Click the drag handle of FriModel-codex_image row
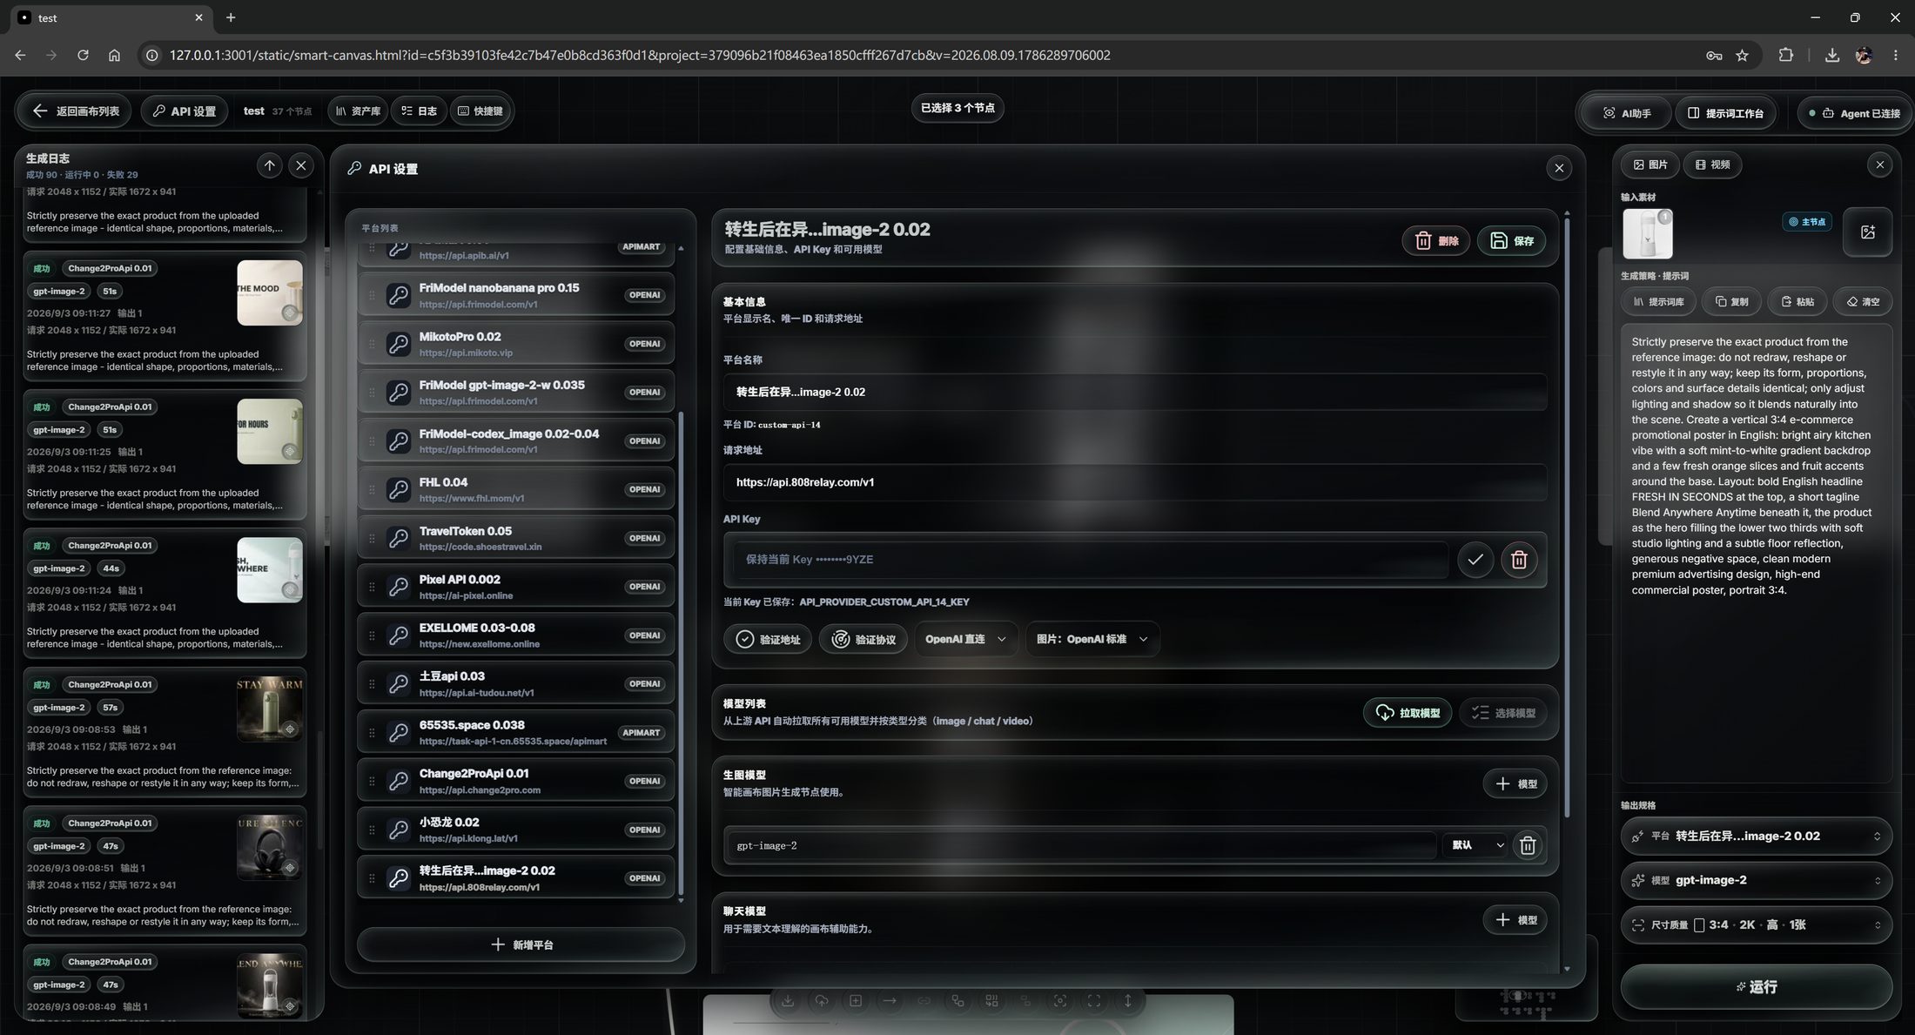The image size is (1915, 1035). (x=372, y=441)
